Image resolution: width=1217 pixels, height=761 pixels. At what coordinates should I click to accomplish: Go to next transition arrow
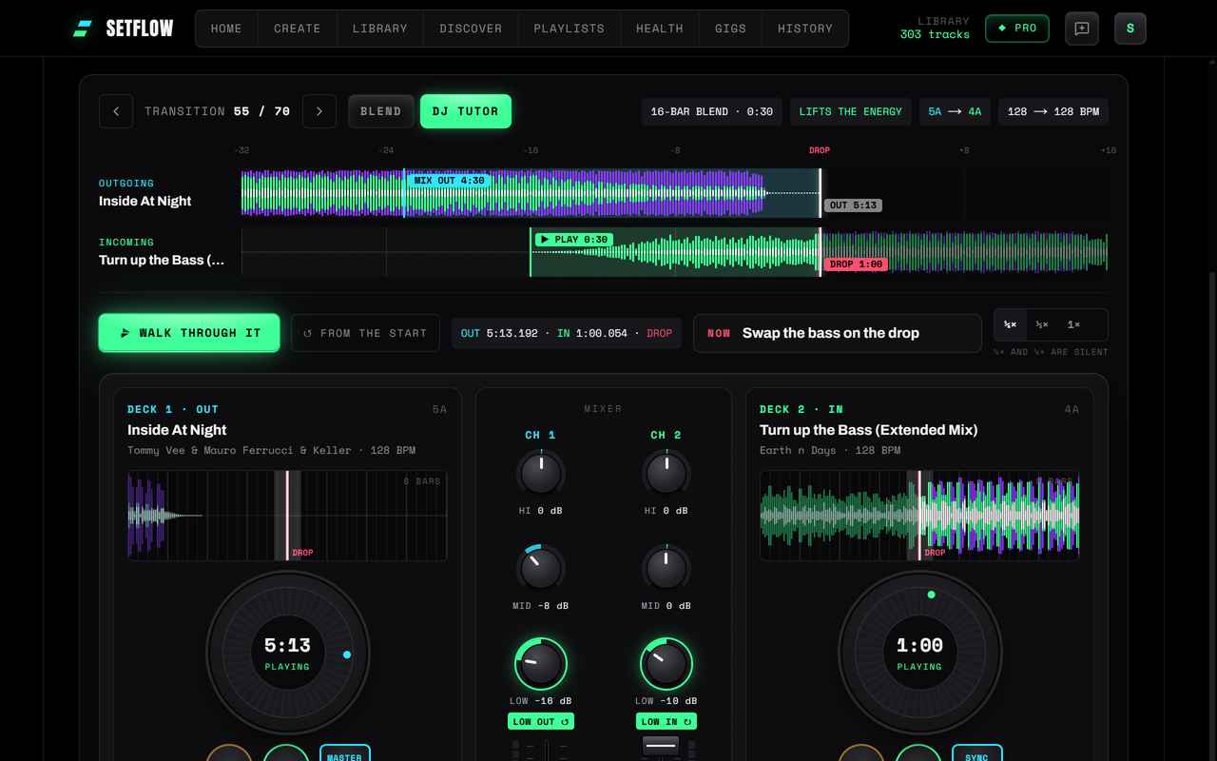pyautogui.click(x=319, y=111)
